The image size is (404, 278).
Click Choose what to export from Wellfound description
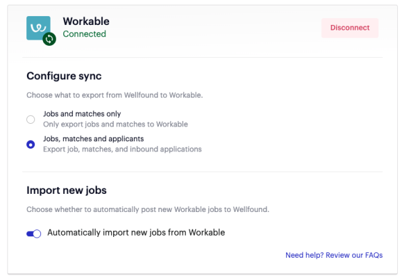[x=114, y=95]
